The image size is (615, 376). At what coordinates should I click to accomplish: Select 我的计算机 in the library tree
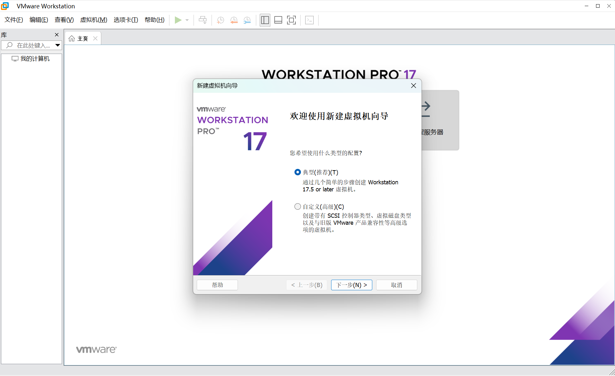click(x=31, y=58)
